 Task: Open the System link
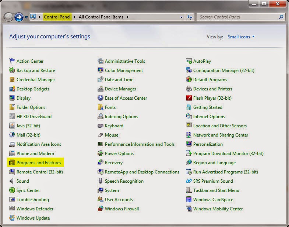tap(112, 190)
